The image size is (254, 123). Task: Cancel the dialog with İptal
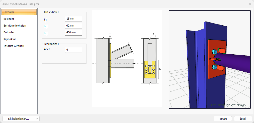pyautogui.click(x=243, y=119)
